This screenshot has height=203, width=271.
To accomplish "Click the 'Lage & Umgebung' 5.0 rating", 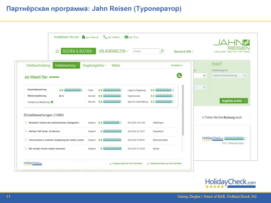I will point(162,90).
